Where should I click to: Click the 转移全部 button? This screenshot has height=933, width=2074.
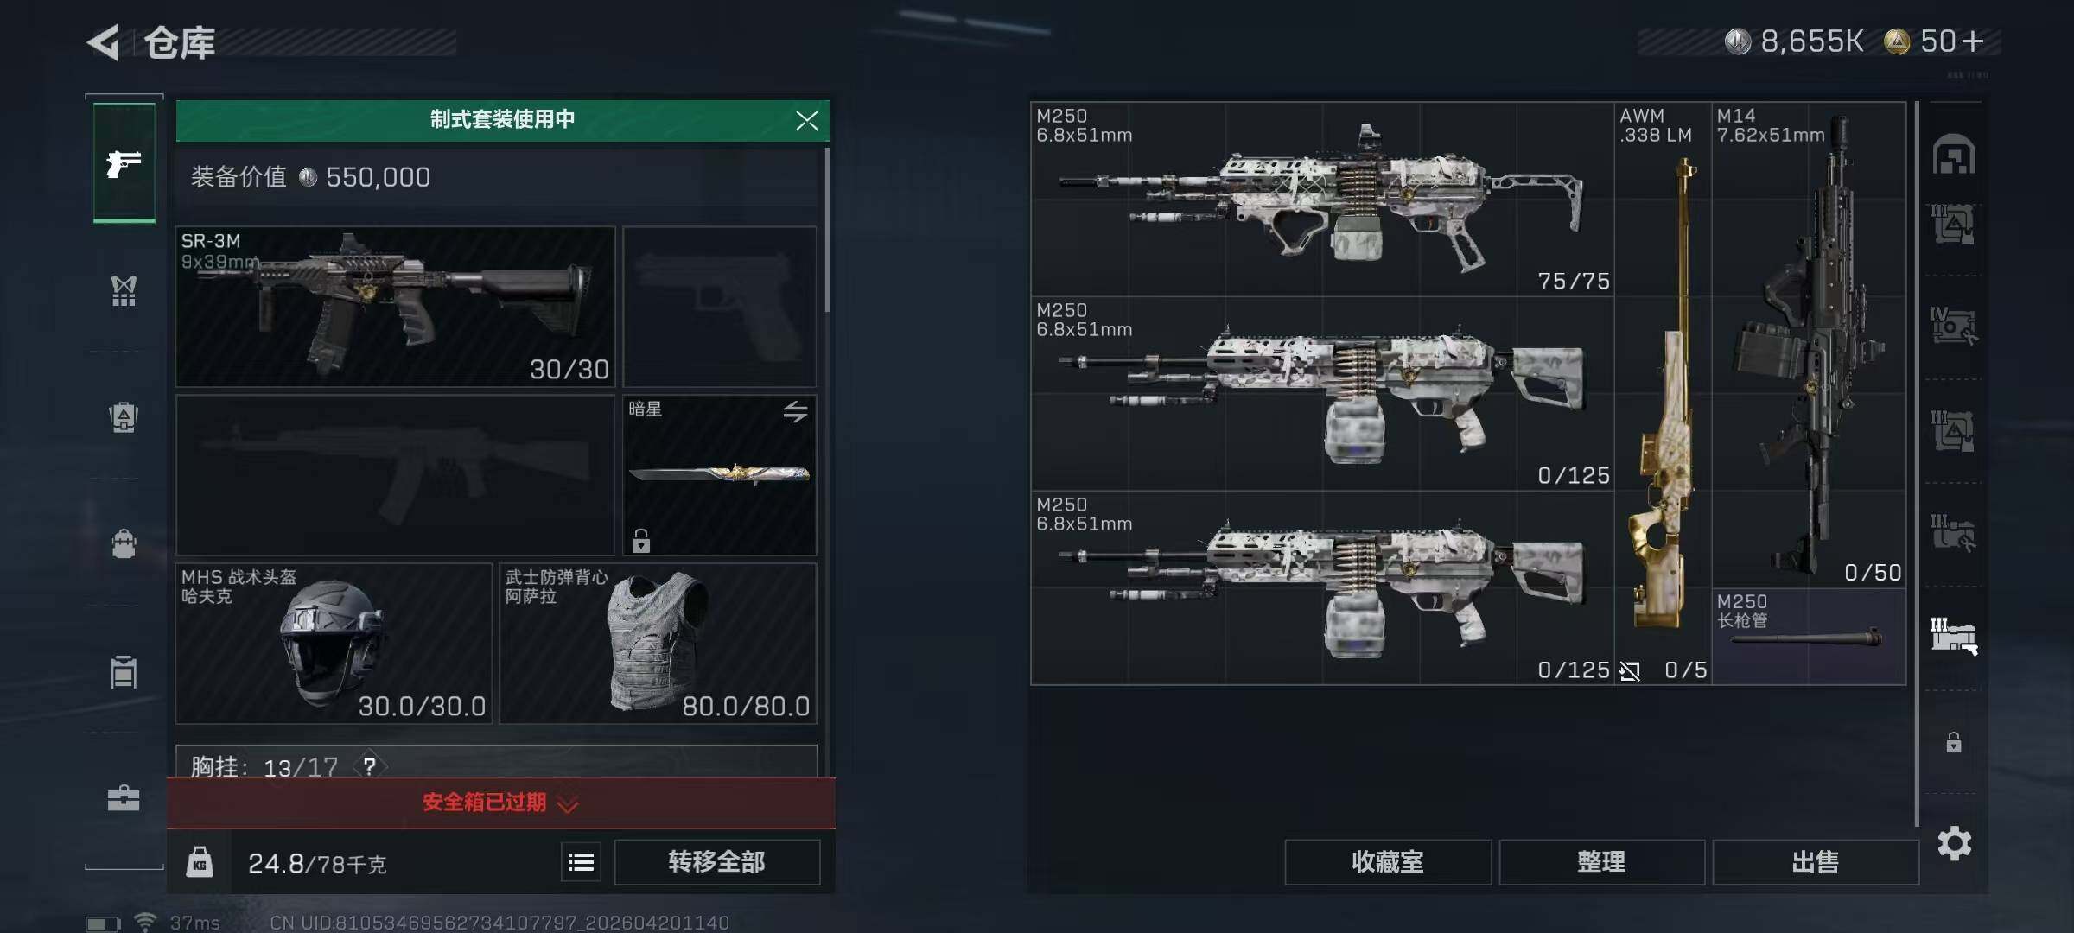coord(716,862)
